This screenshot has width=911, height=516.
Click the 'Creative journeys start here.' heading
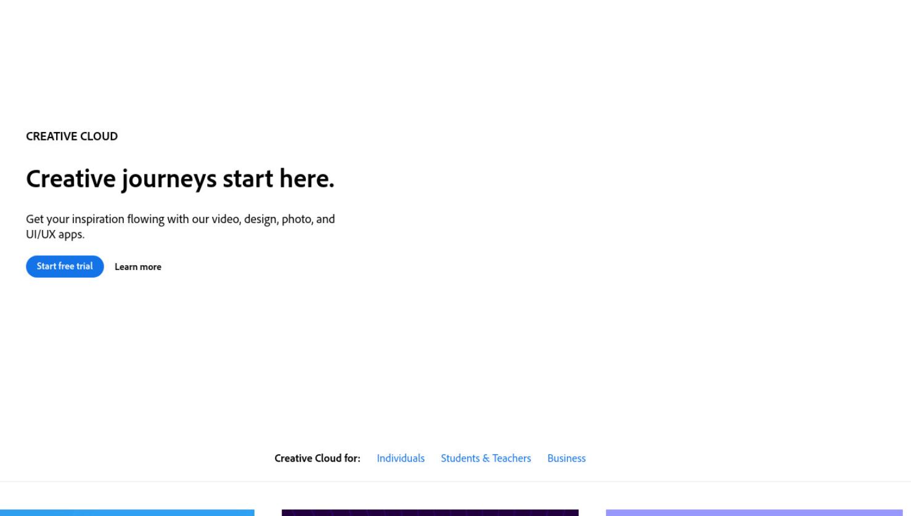click(180, 179)
